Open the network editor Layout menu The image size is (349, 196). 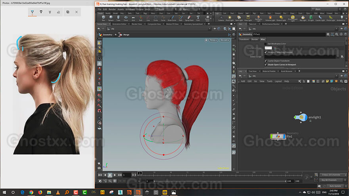click(x=278, y=81)
